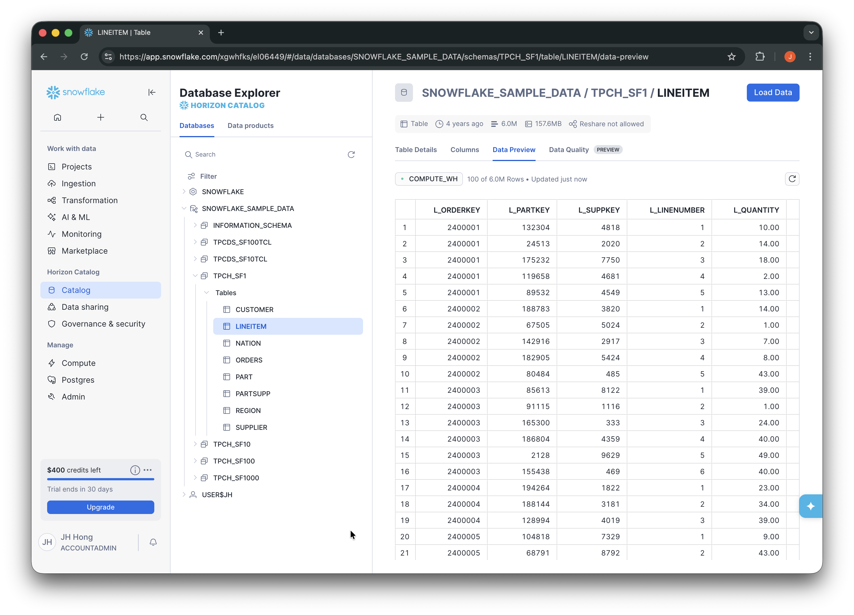Open Marketplace in the sidebar
Image resolution: width=854 pixels, height=615 pixels.
click(100, 251)
